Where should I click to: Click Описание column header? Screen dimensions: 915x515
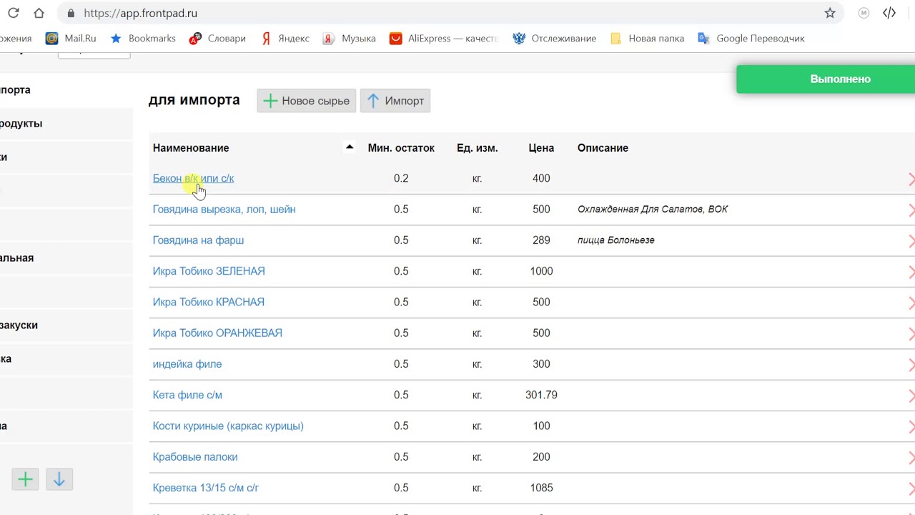(603, 148)
